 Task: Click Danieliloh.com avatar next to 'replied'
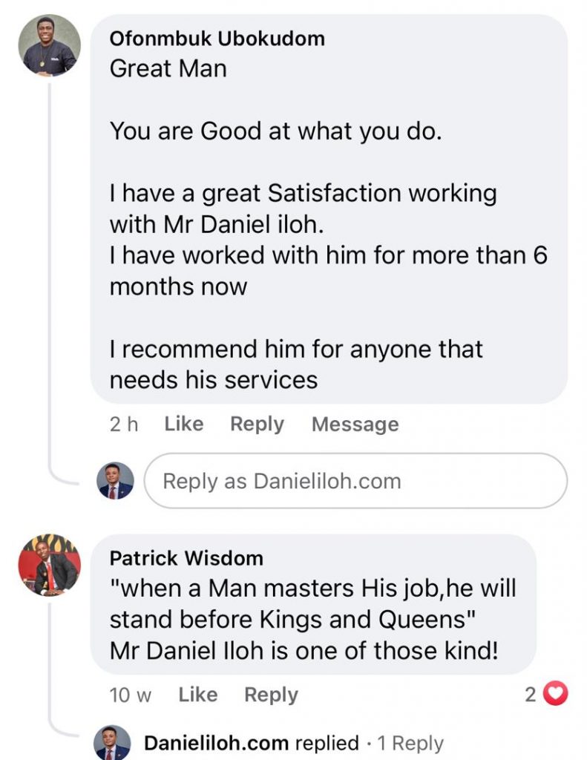pyautogui.click(x=113, y=743)
